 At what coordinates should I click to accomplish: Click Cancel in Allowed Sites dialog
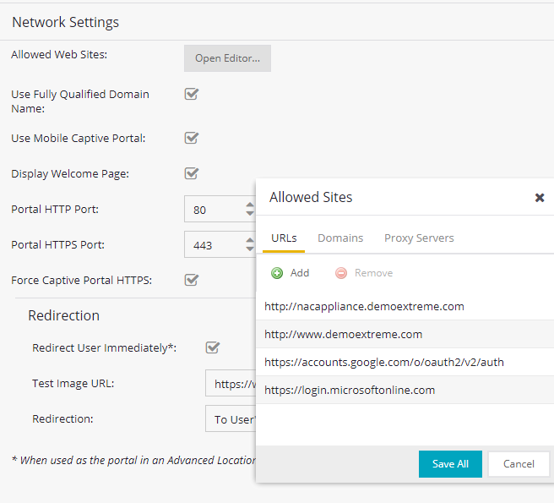(x=519, y=464)
